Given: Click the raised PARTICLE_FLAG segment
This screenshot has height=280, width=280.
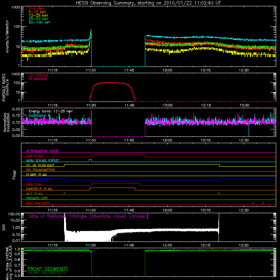Looking at the screenshot, I should (x=112, y=188).
